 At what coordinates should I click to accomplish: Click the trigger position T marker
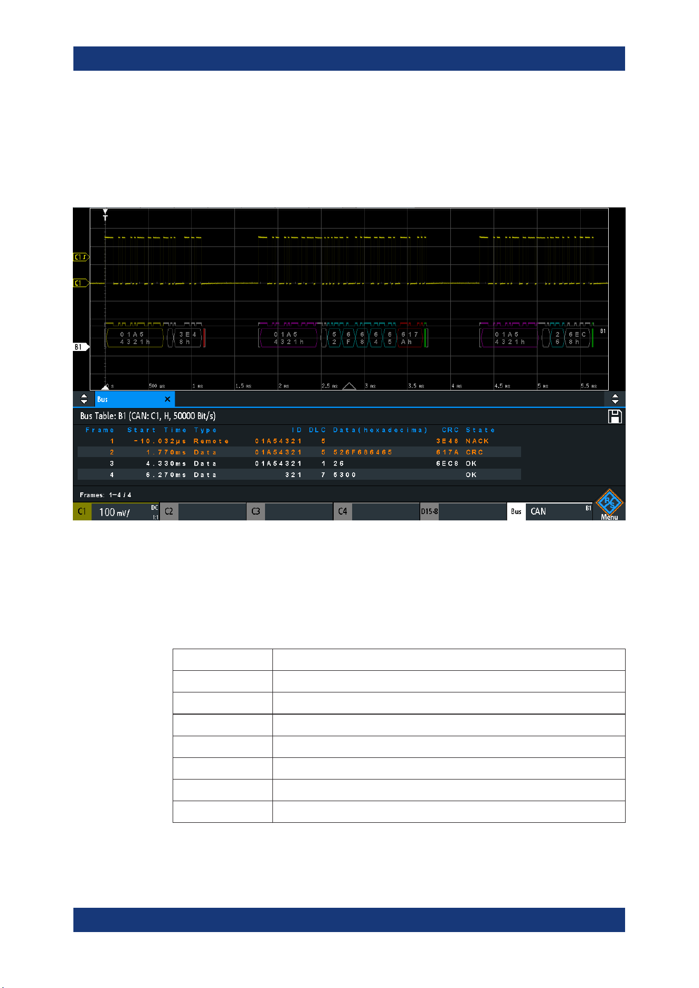[105, 215]
